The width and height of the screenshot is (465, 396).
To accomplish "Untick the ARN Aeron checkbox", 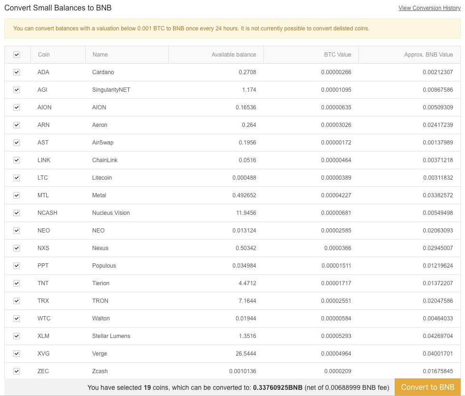I will coord(17,125).
